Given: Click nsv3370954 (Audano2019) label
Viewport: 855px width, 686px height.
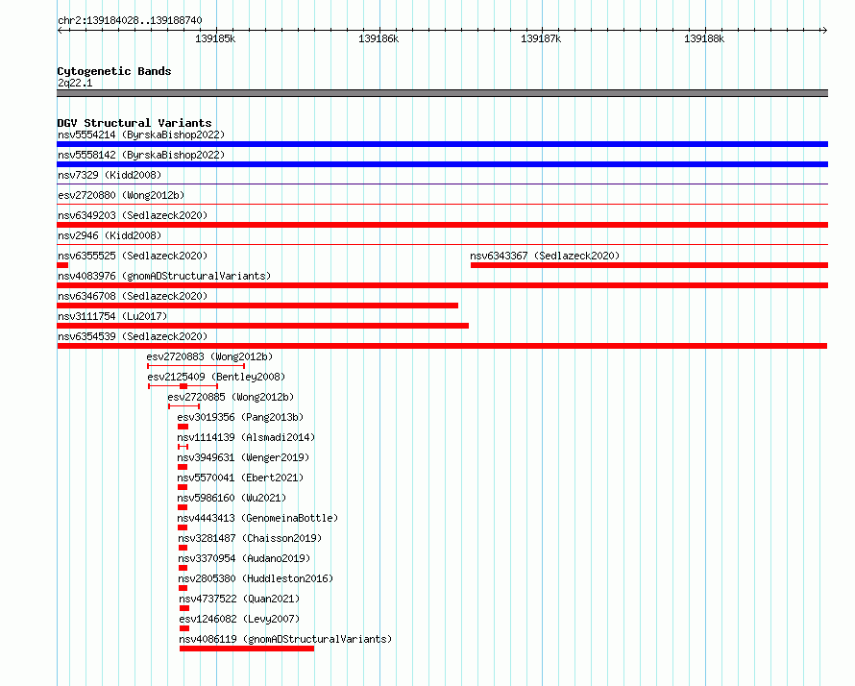Looking at the screenshot, I should pyautogui.click(x=244, y=558).
